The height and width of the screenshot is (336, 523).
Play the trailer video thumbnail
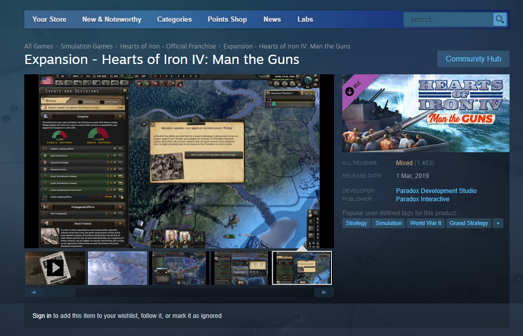tap(55, 268)
